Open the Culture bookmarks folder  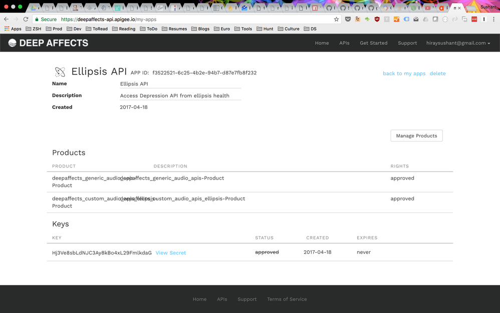pyautogui.click(x=289, y=29)
